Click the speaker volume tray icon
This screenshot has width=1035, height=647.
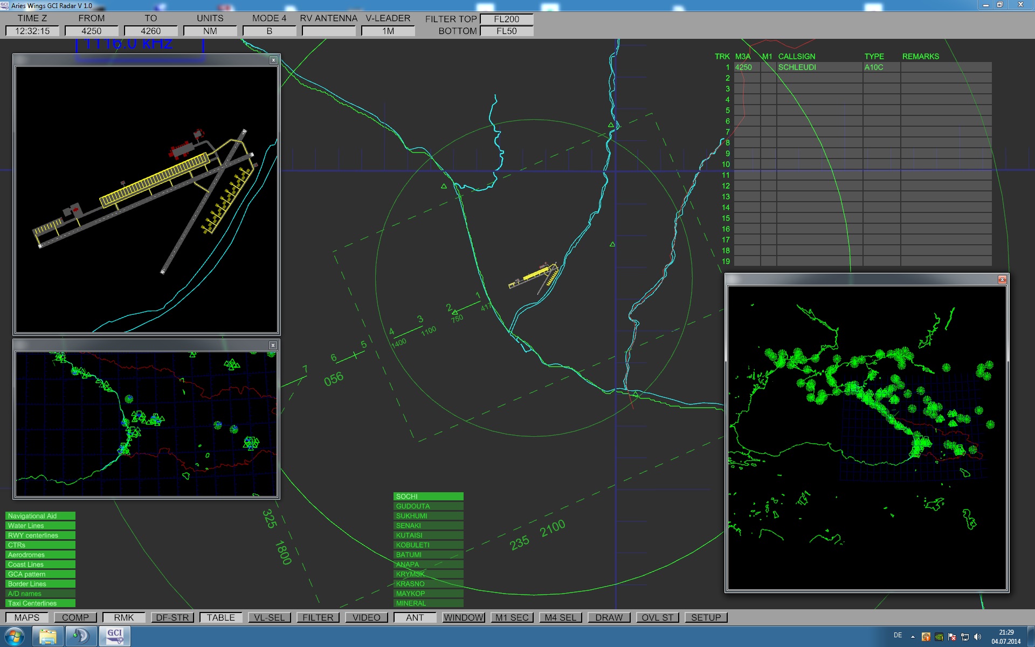(978, 637)
